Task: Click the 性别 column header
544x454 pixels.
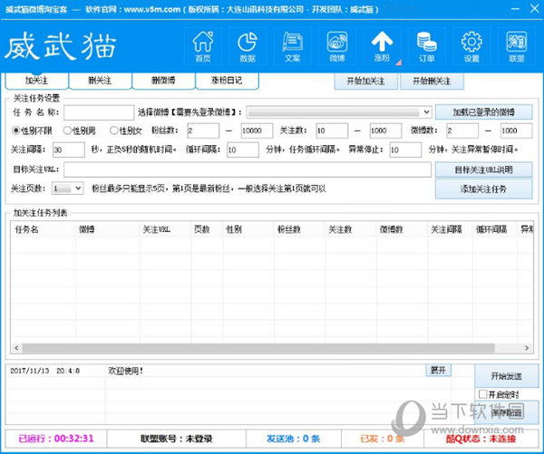Action: point(248,229)
